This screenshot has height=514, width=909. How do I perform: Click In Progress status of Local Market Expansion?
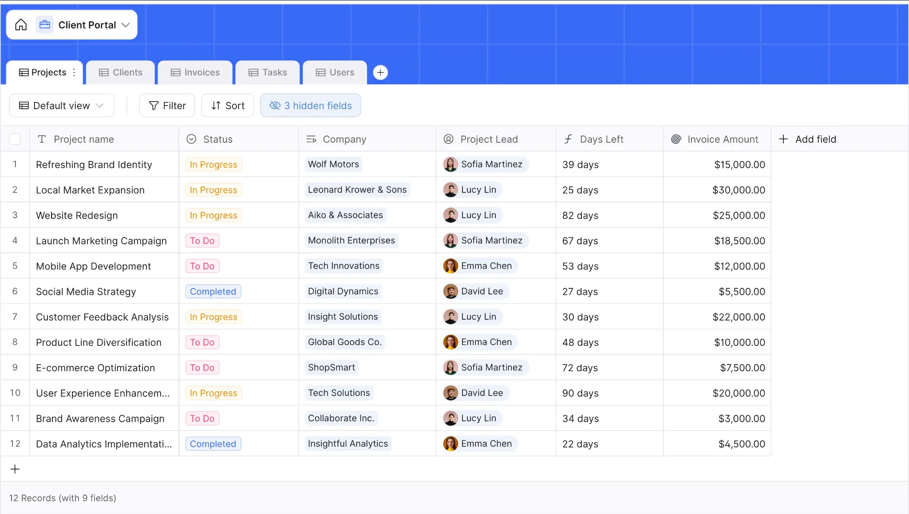pyautogui.click(x=213, y=190)
